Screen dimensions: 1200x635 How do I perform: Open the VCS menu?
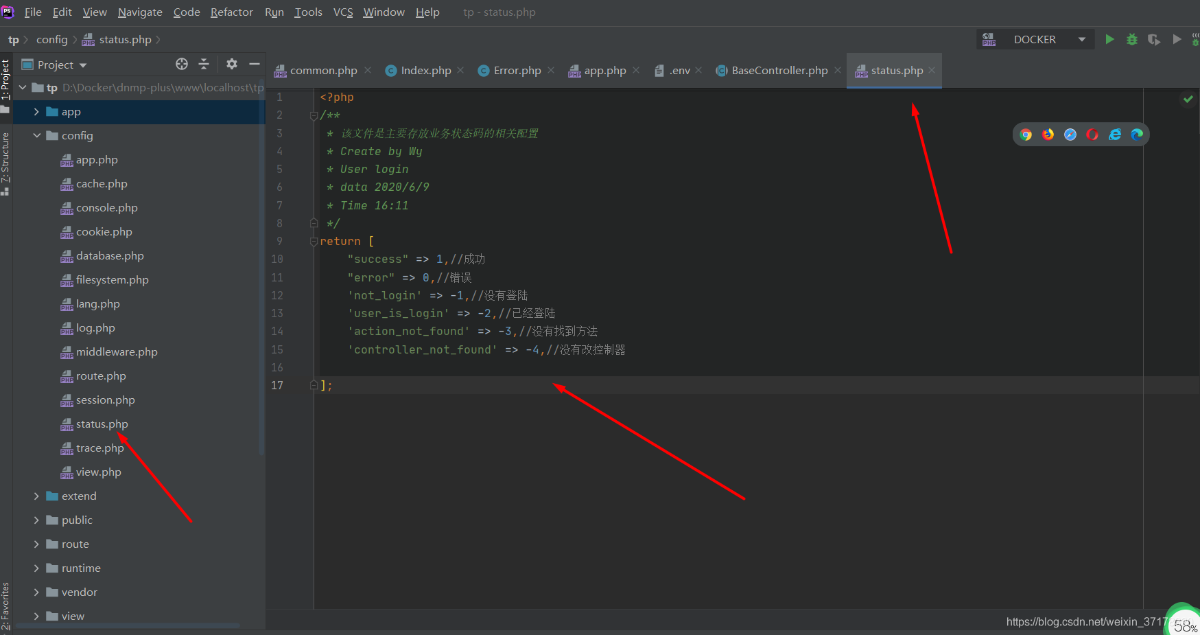(x=343, y=12)
